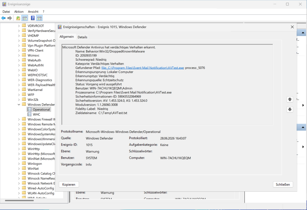Expand the VPN-Client tree node
The image size is (307, 210).
coord(19,51)
